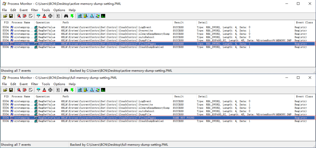Click Jump to Object arrow, full-memory-dump window
This screenshot has width=316, height=148.
[72, 90]
